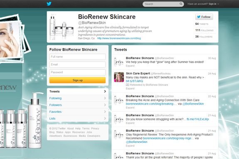Open the 22 Aug tweet timestamp
This screenshot has height=159, width=239.
(x=212, y=96)
